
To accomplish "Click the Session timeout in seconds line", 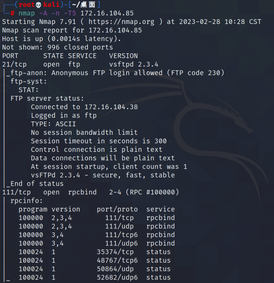I will (99, 141).
